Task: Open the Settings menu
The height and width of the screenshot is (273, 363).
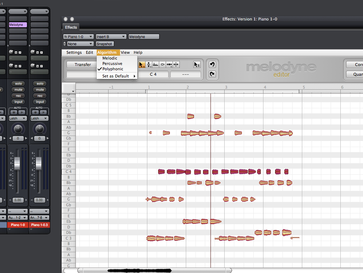Action: tap(74, 52)
